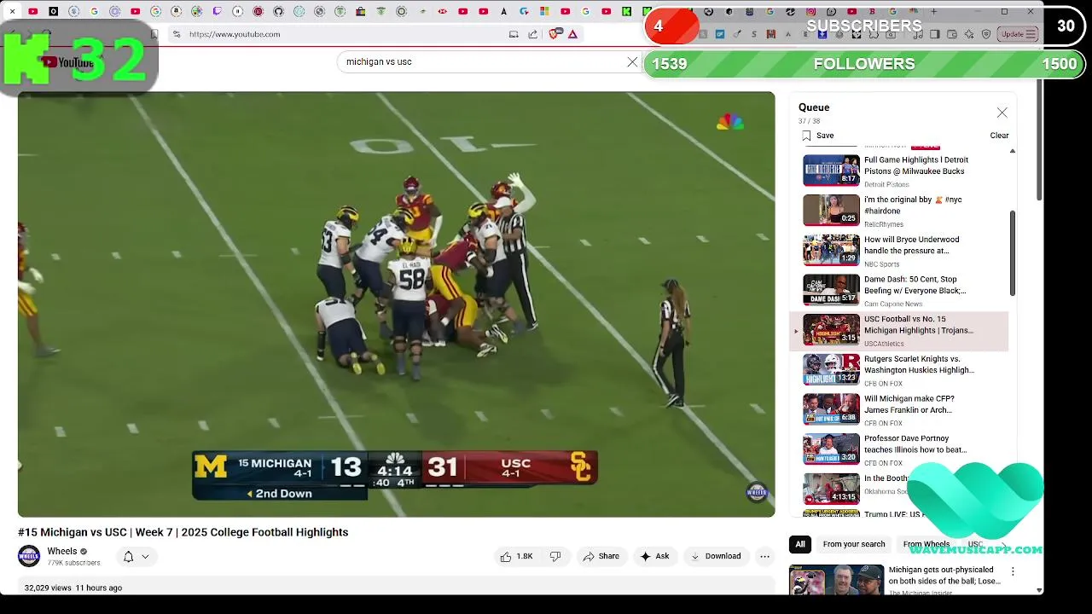This screenshot has width=1092, height=614.
Task: Play 'Rutgers Scarlet Knights vs. Washington Huskies' video
Action: click(x=899, y=370)
